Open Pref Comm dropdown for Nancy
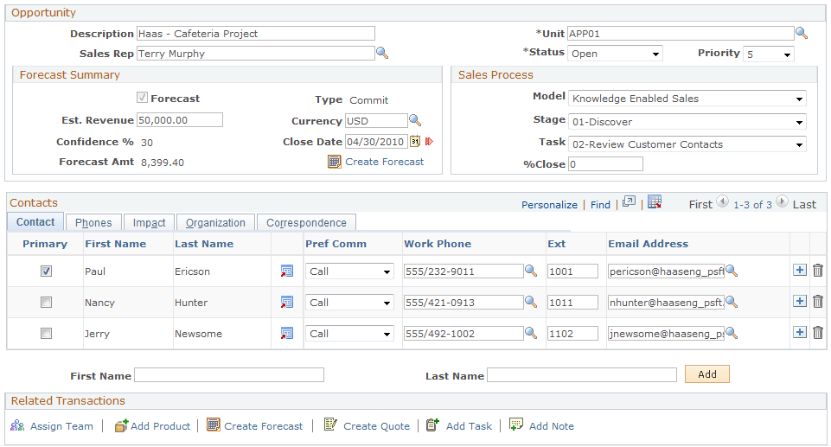The height and width of the screenshot is (447, 831). (349, 303)
